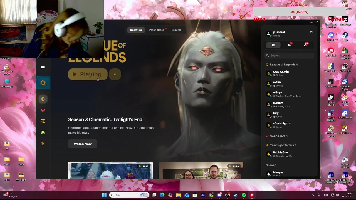Open chat with friend evtbn

(x=289, y=84)
